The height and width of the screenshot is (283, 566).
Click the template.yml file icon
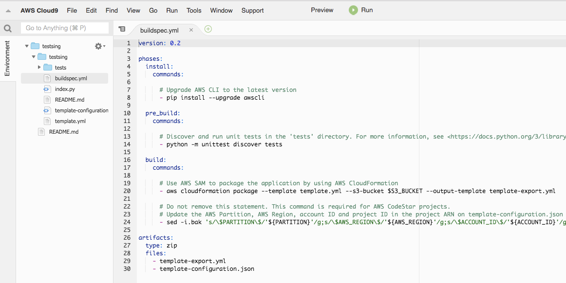click(47, 121)
